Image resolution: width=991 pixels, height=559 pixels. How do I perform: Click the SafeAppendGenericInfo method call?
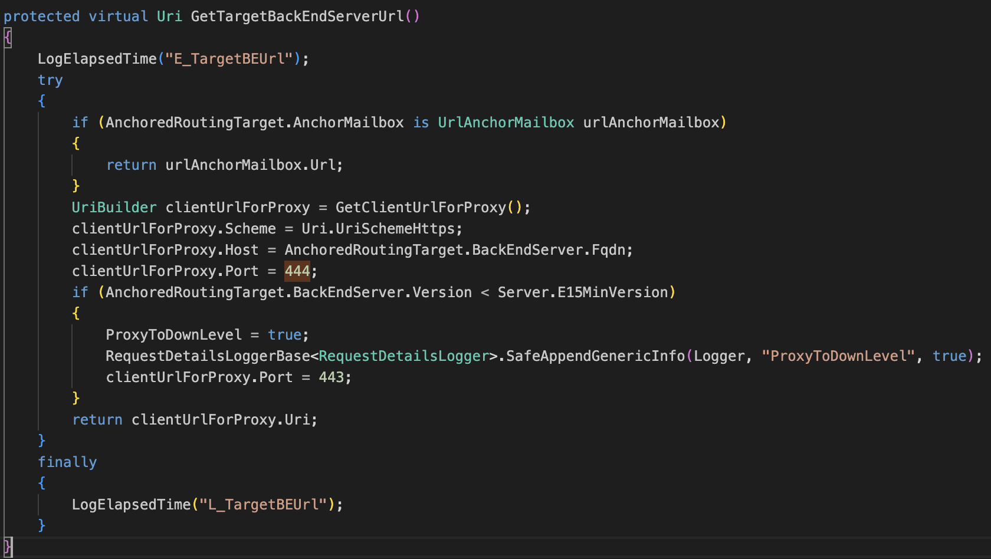coord(596,356)
